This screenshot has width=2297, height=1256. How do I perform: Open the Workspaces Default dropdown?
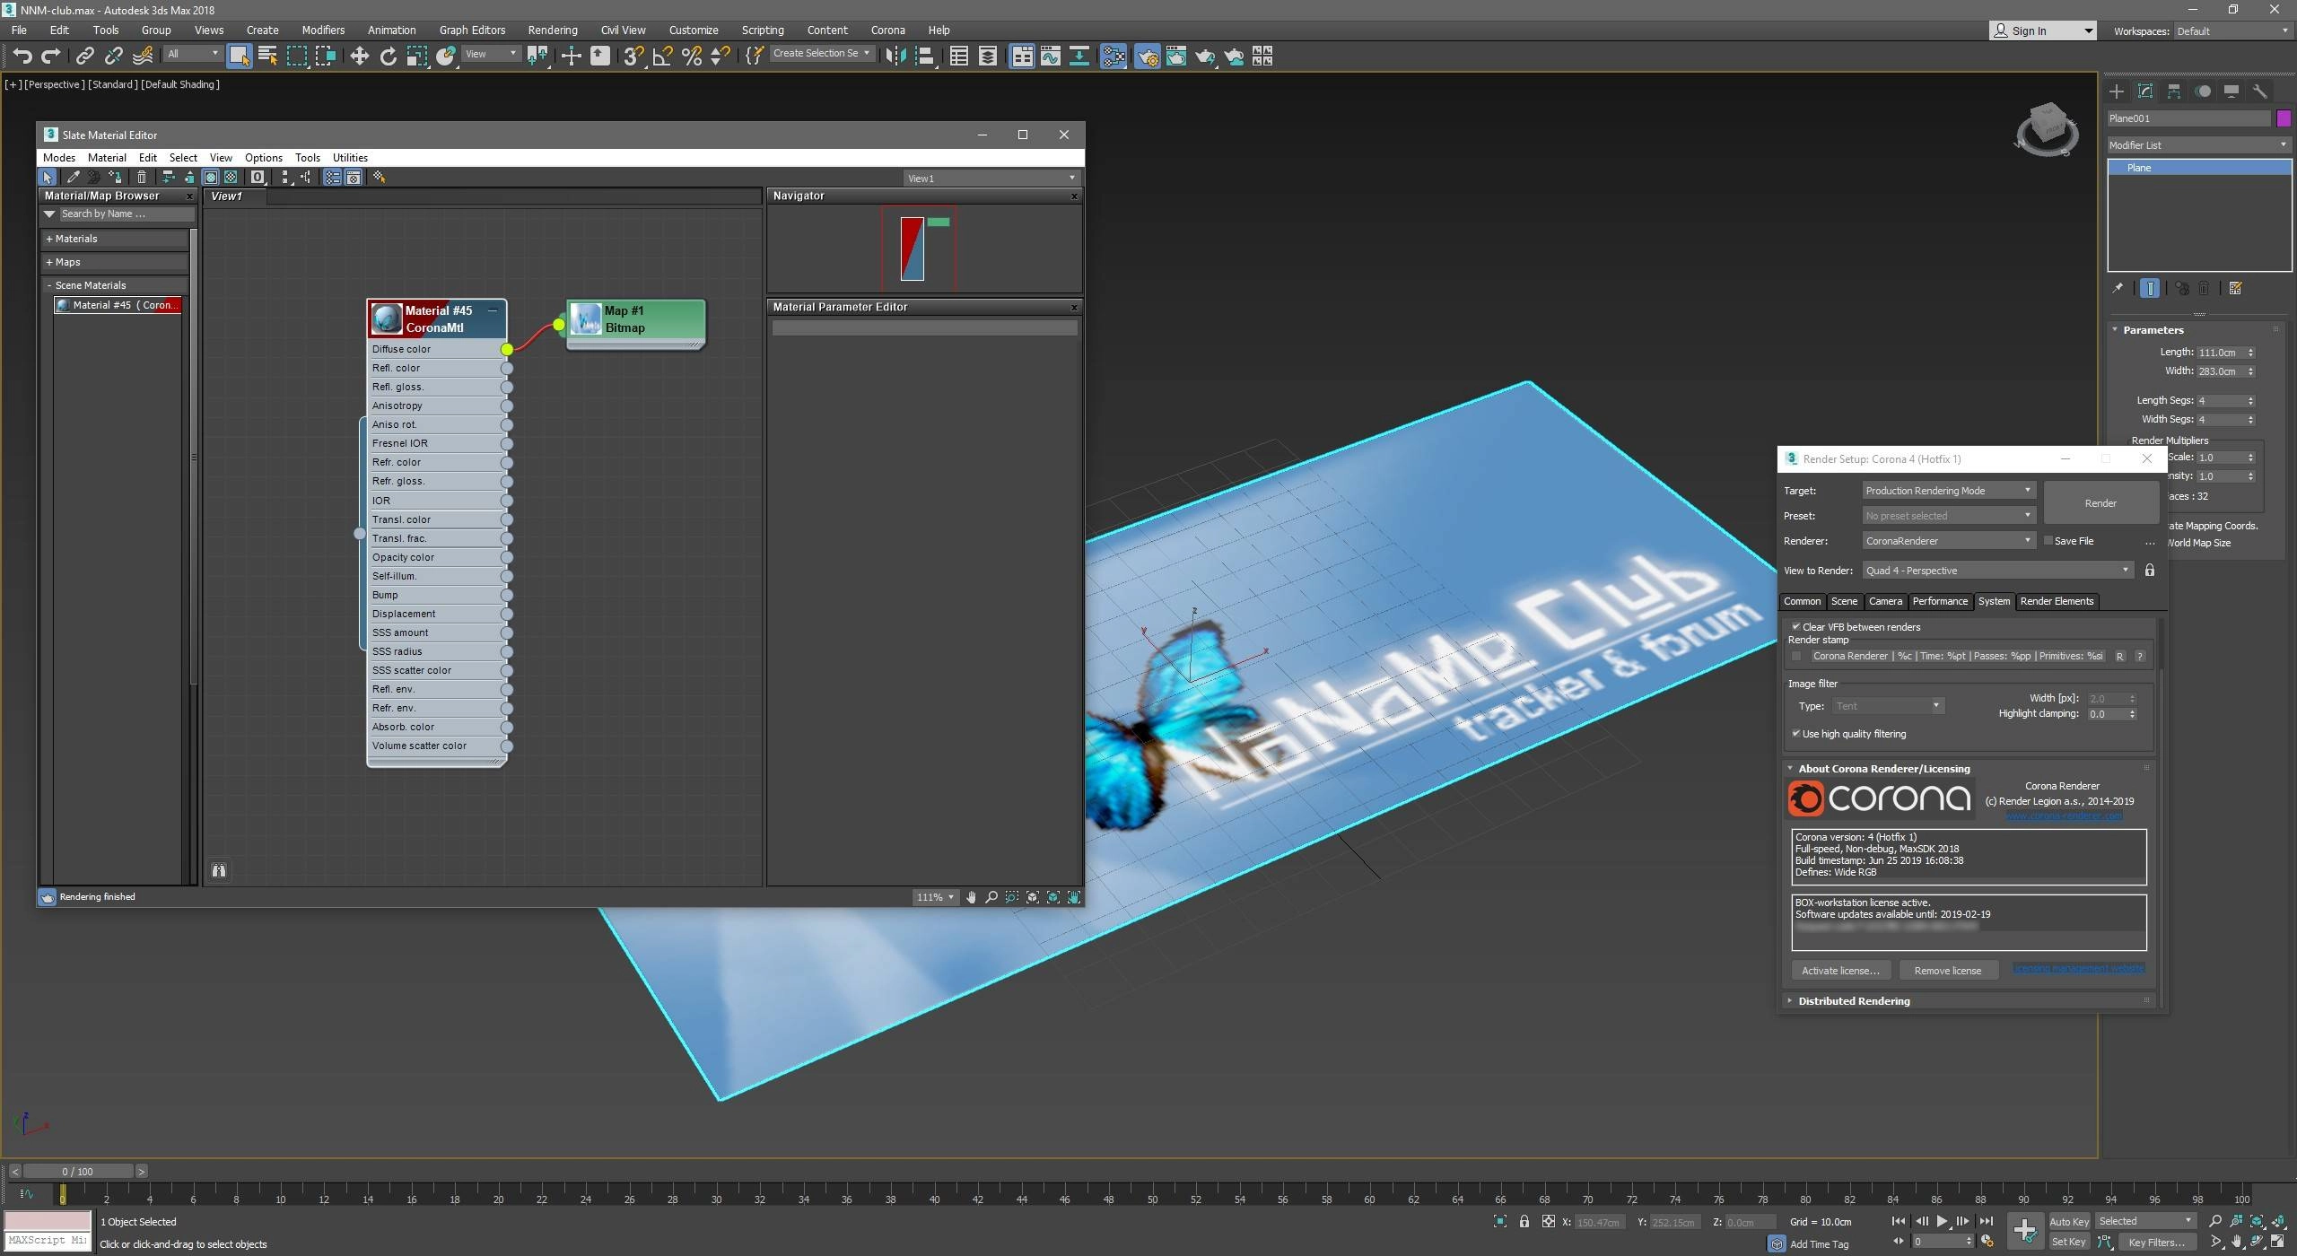pyautogui.click(x=2231, y=31)
